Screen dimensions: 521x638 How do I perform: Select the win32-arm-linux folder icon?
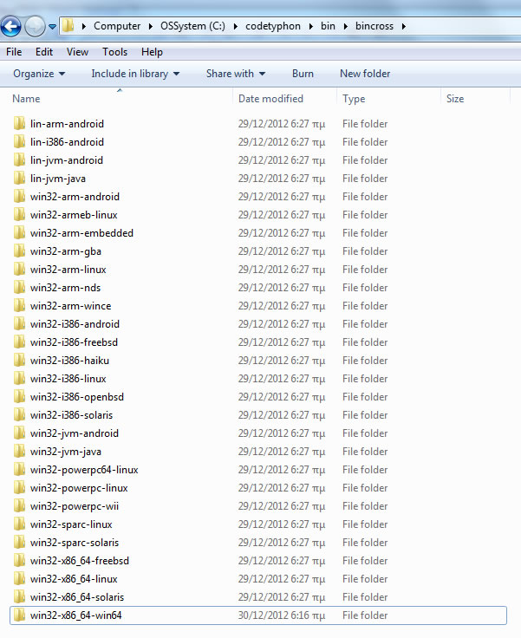point(19,269)
